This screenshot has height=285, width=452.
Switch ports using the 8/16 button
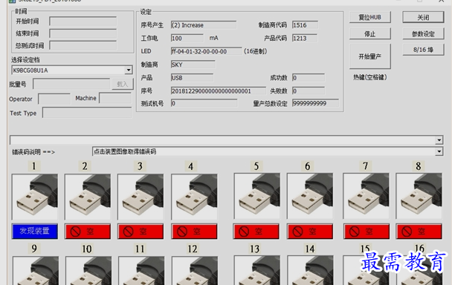(x=423, y=50)
